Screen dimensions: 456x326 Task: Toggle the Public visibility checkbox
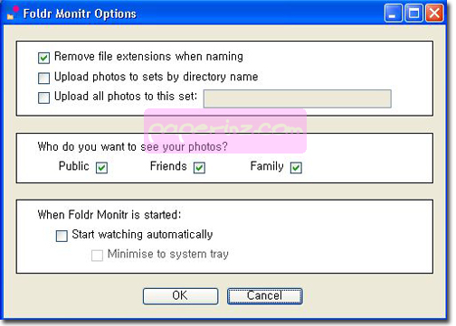(x=101, y=168)
